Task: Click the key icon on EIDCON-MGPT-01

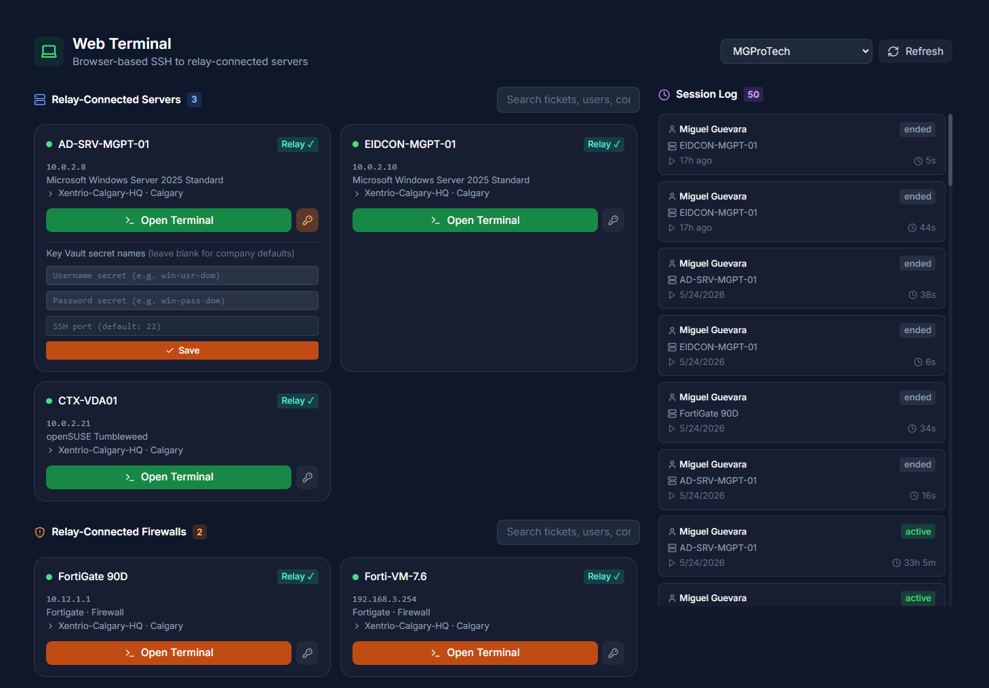Action: point(613,221)
